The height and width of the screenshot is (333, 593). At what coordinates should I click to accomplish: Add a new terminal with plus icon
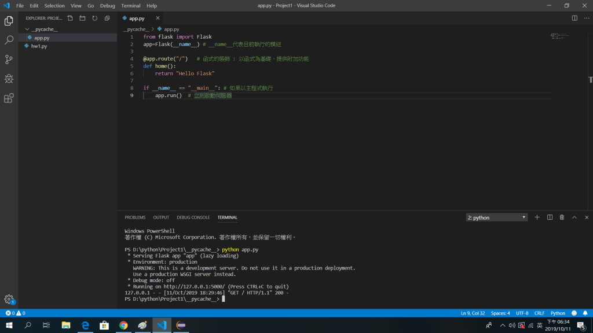(x=537, y=217)
